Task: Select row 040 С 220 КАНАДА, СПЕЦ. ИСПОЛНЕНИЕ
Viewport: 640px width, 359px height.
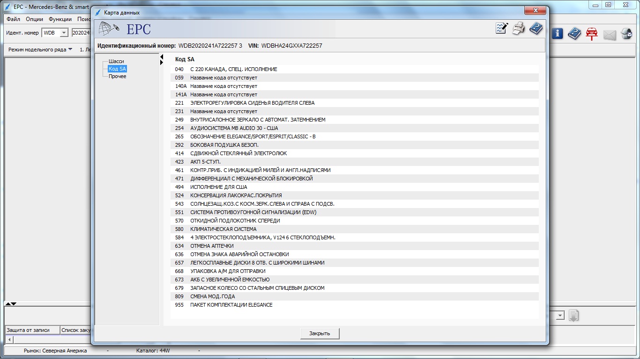Action: click(x=355, y=69)
